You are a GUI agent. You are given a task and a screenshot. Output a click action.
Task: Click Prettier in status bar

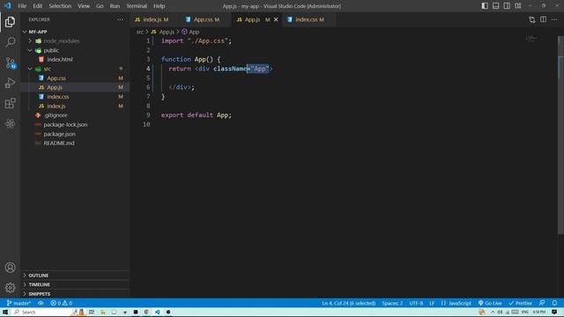pos(521,303)
